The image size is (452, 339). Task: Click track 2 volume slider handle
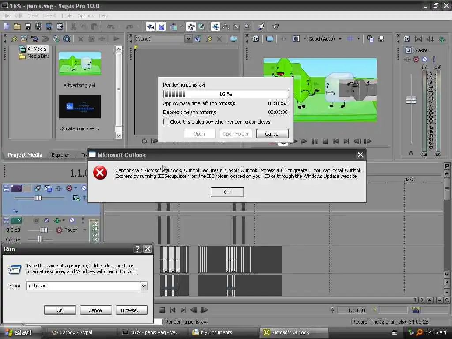(x=44, y=230)
